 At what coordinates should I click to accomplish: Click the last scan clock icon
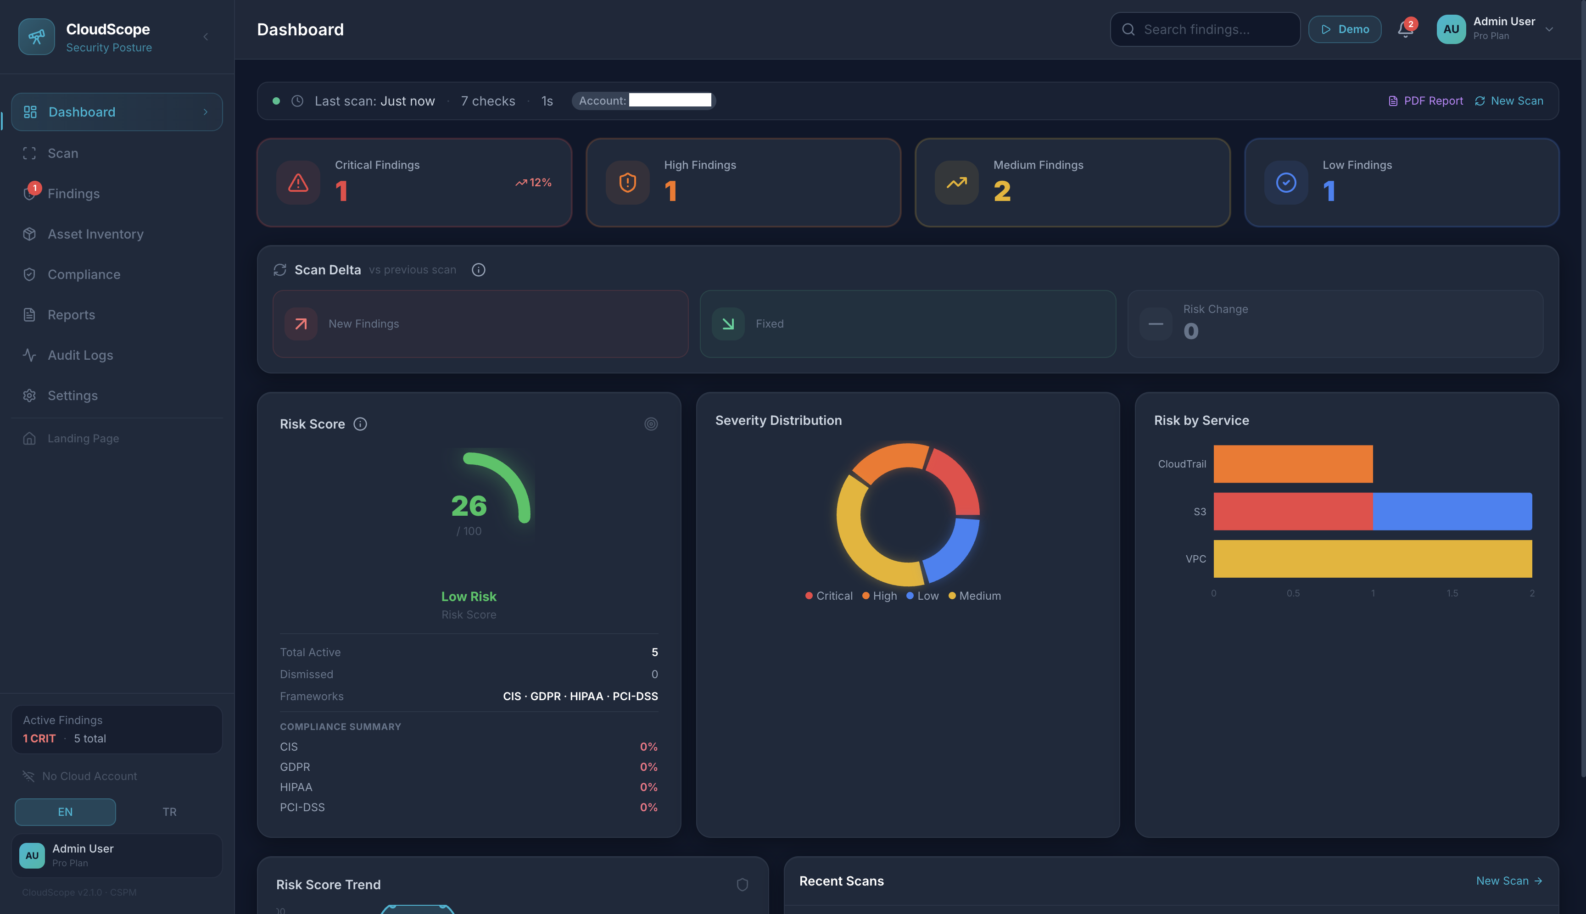point(298,101)
